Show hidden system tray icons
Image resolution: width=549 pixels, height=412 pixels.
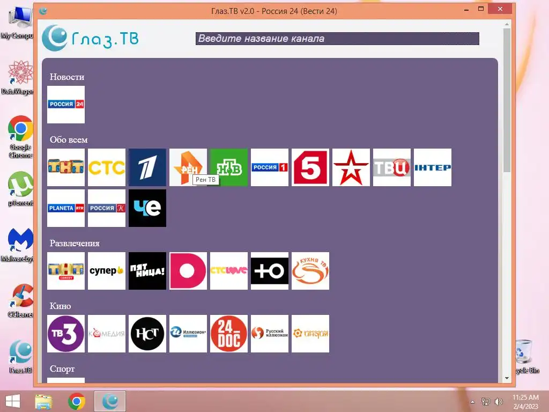point(473,402)
